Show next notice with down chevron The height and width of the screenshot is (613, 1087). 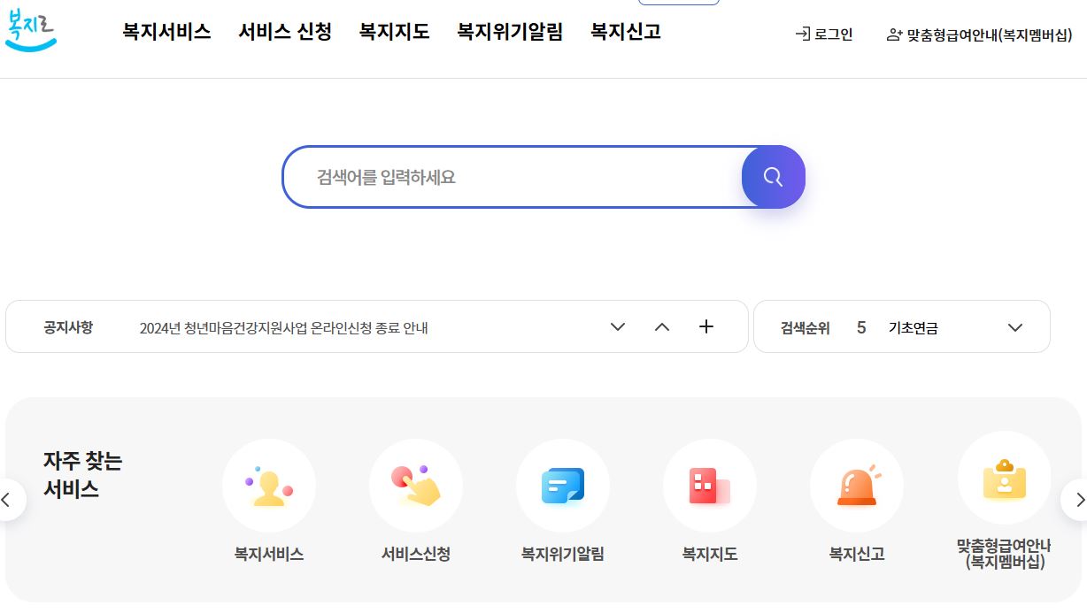point(617,326)
